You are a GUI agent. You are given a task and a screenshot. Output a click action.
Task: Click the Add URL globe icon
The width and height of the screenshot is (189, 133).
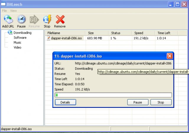tap(8, 19)
